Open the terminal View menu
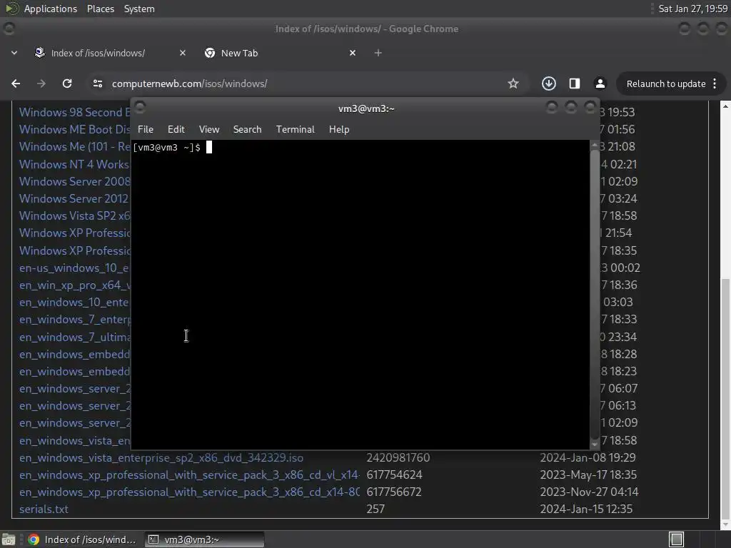 209,130
